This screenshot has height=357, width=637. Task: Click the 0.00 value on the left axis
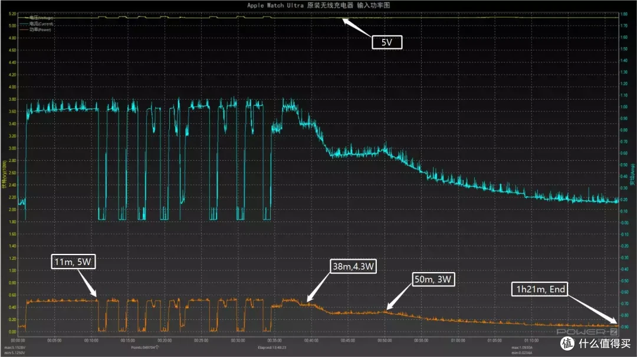tap(12, 332)
